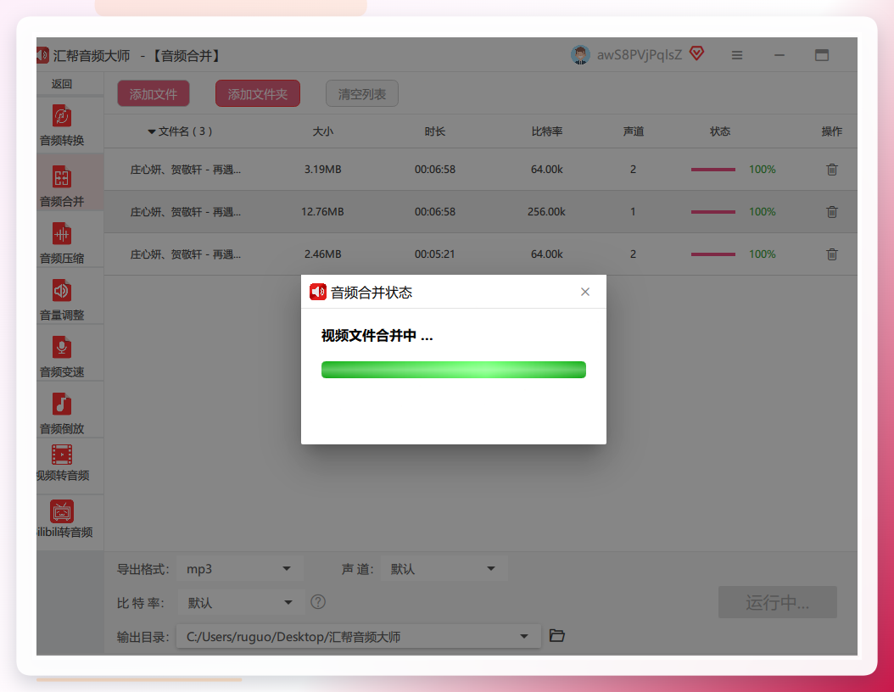Open the 输出目录 path dropdown
The width and height of the screenshot is (894, 692).
click(x=359, y=636)
